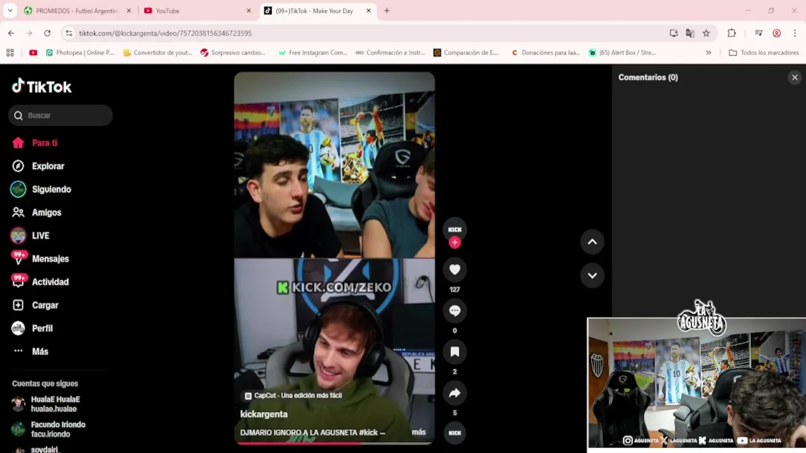Open Todos los marcadores folder
Image resolution: width=806 pixels, height=453 pixels.
click(x=764, y=53)
